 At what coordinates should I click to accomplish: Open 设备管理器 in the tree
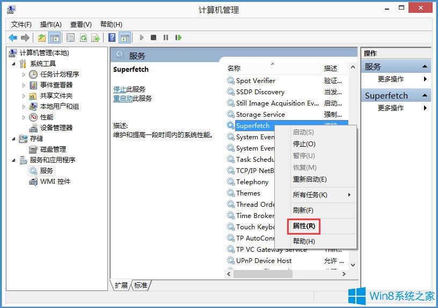[56, 127]
